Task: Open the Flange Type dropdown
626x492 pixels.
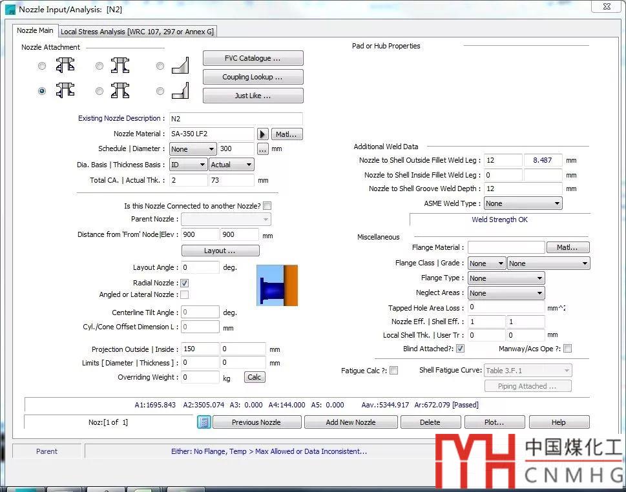Action: (506, 278)
